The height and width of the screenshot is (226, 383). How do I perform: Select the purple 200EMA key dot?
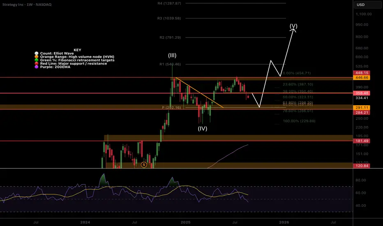tap(37, 67)
